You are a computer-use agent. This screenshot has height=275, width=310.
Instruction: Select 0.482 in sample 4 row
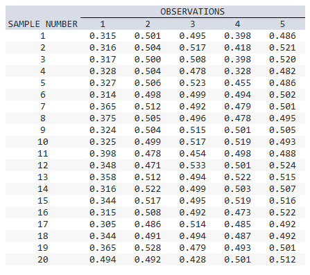pos(282,71)
